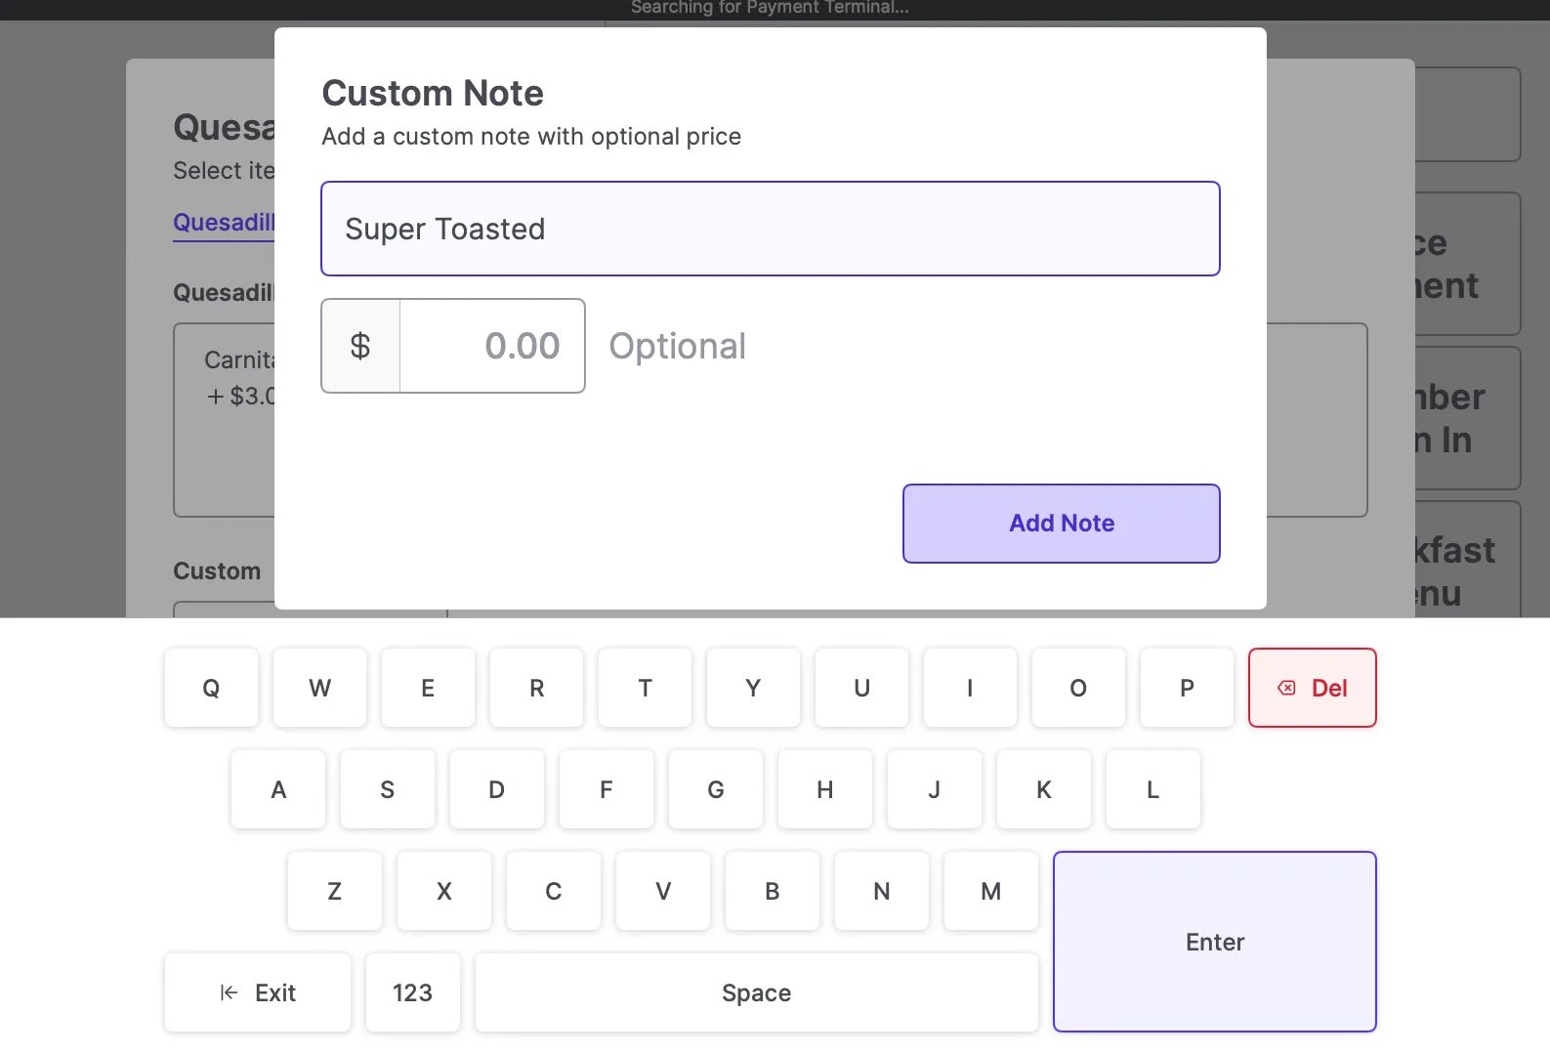Tap the letter G key
Image resolution: width=1550 pixels, height=1054 pixels.
coord(716,789)
